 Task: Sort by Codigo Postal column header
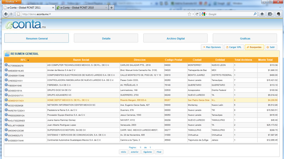coord(173,60)
